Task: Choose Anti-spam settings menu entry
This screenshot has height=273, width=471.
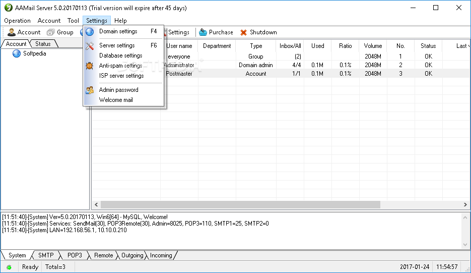Action: point(124,66)
